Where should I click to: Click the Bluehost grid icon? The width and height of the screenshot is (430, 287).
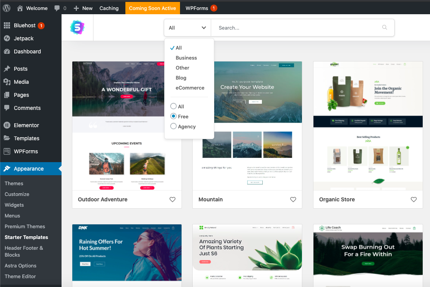point(7,25)
